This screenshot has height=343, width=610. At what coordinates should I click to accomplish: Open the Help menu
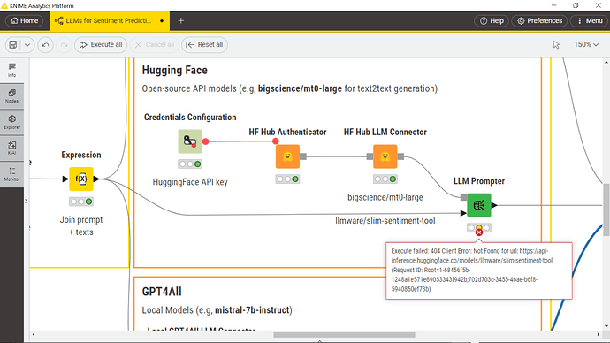492,20
